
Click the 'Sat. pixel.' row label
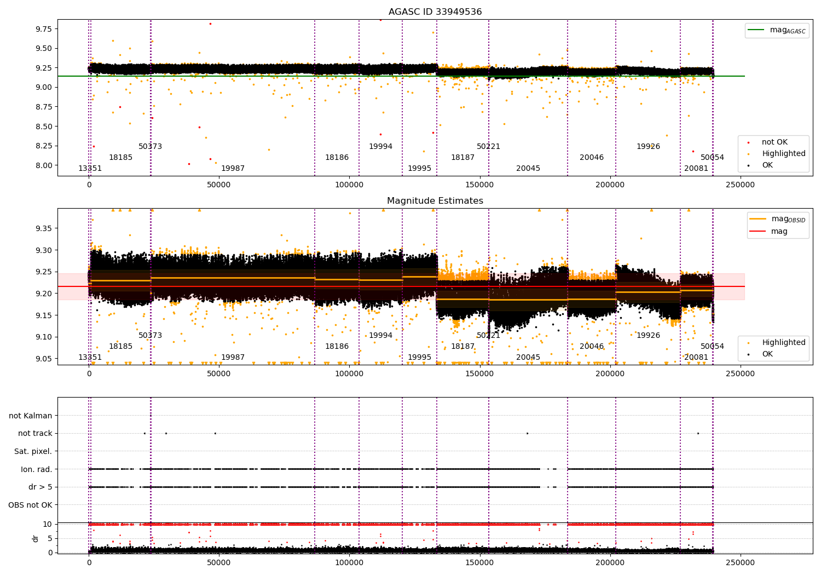33,452
